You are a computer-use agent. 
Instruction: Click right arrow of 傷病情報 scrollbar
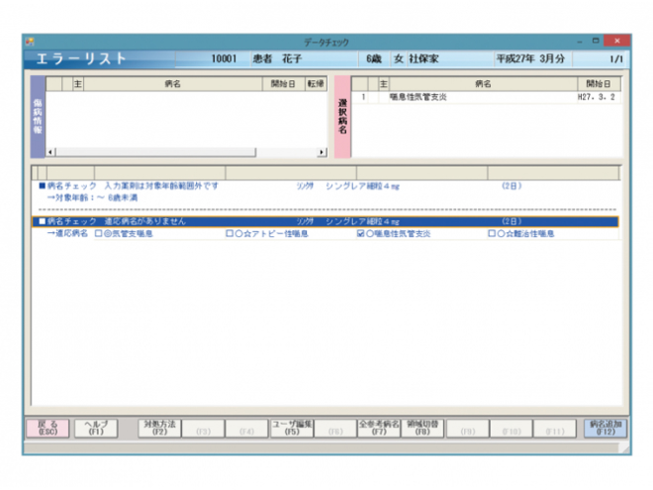tap(322, 152)
